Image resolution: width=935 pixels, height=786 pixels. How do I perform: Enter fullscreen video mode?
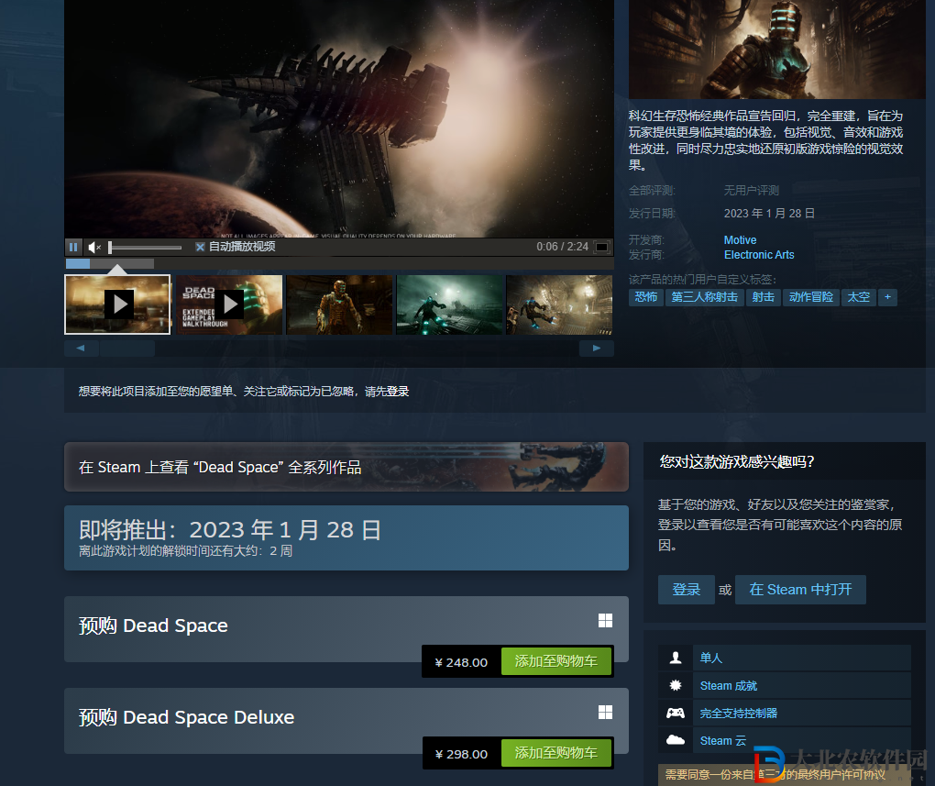[x=602, y=247]
